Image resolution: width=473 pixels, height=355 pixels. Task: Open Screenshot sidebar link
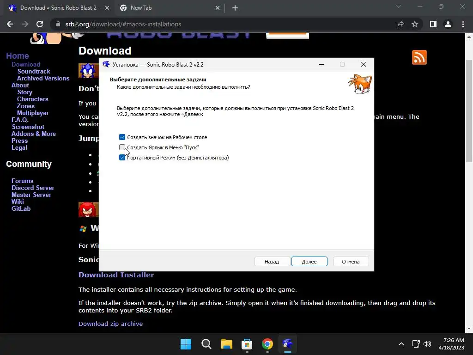point(28,127)
